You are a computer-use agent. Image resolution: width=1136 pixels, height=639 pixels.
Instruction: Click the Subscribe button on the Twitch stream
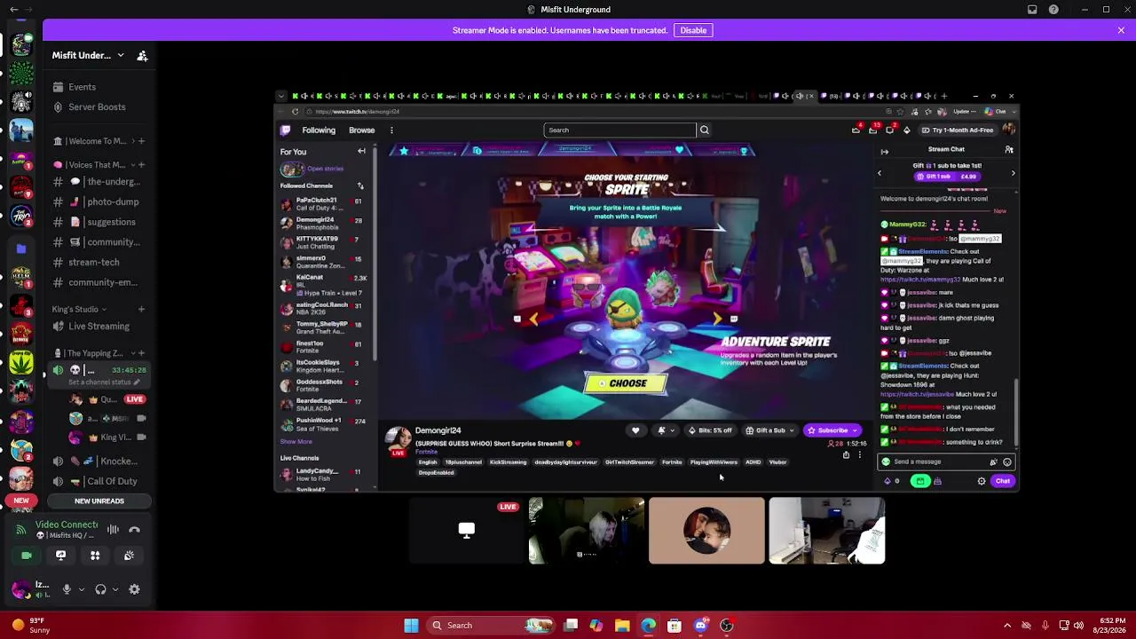(x=832, y=430)
